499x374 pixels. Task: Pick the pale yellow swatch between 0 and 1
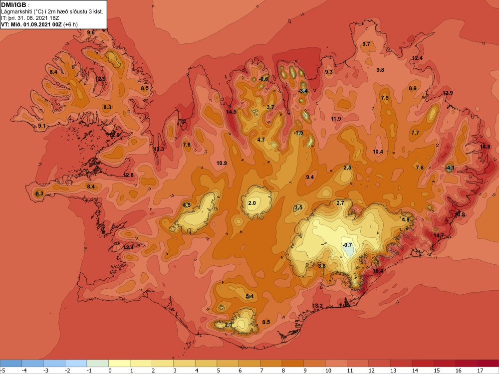pyautogui.click(x=119, y=363)
